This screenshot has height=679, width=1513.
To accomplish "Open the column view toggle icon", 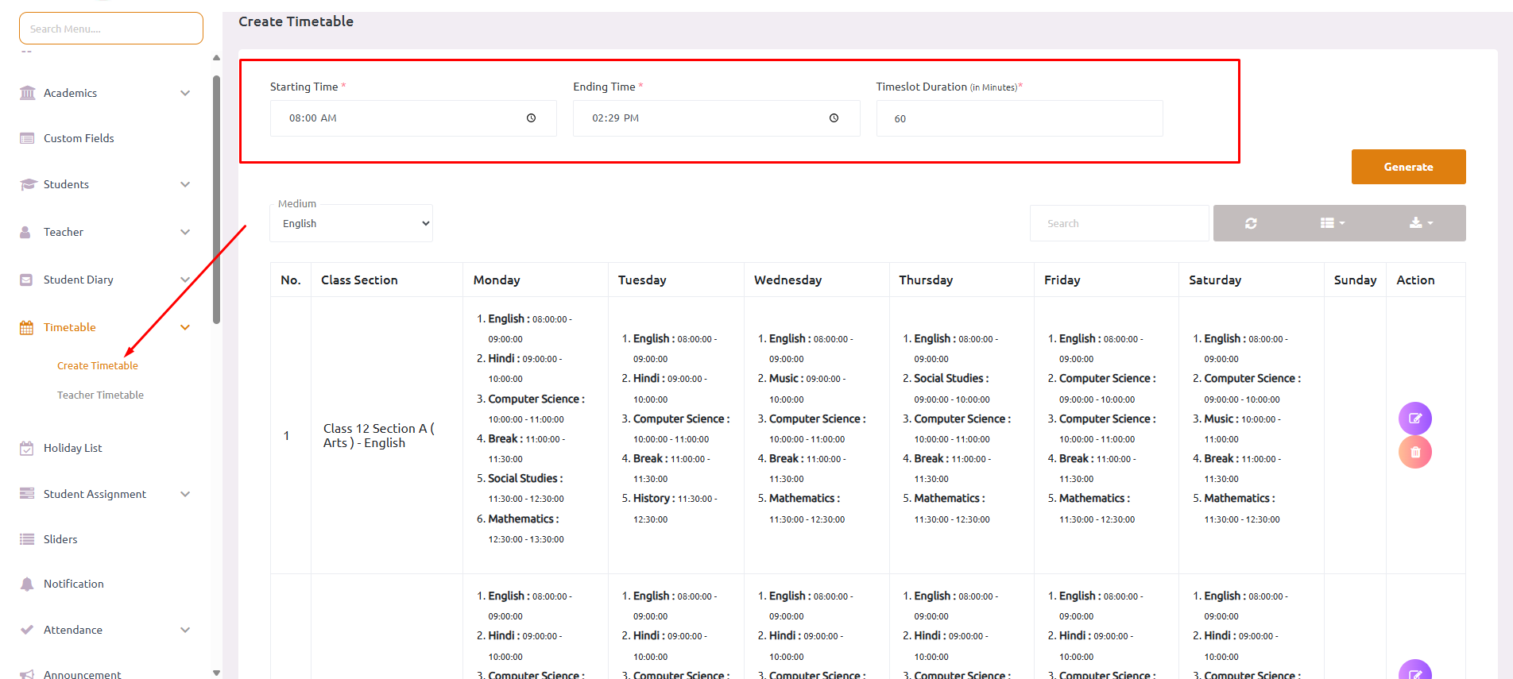I will (1332, 223).
